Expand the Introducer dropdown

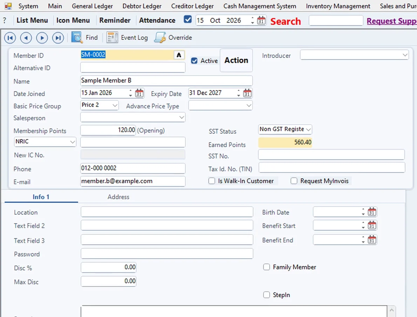click(x=405, y=55)
